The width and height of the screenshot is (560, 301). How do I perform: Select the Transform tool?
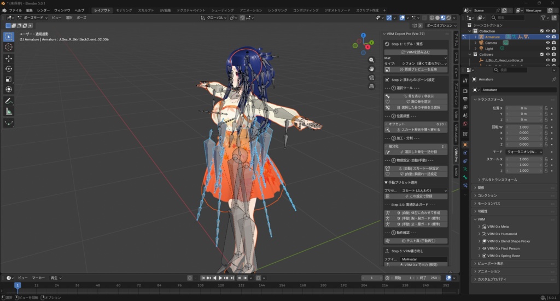click(x=9, y=89)
